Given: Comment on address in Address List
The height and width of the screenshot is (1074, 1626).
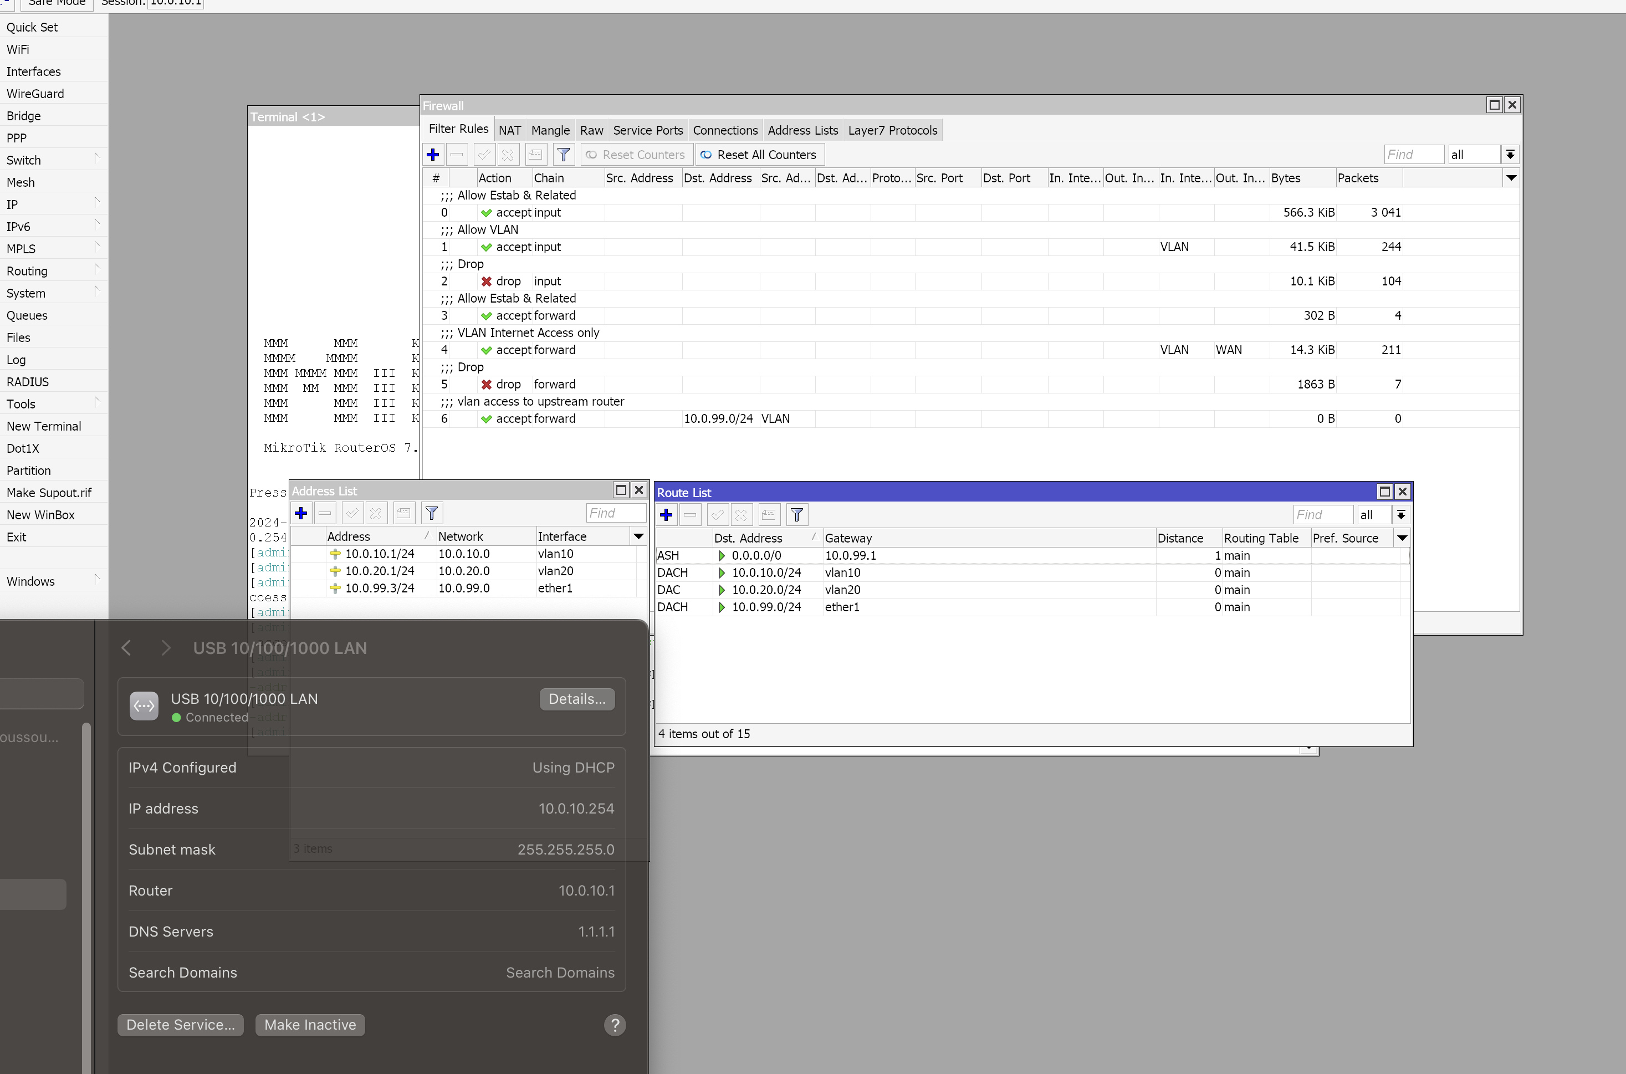Looking at the screenshot, I should click(x=404, y=513).
